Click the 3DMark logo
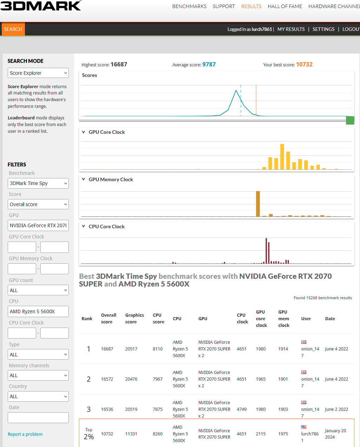Viewport: 360px width, 447px height. pos(40,5)
